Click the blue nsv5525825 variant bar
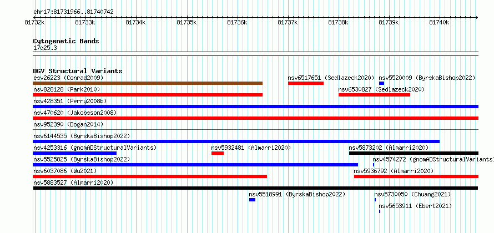Viewport: 494px width, 233px height. click(x=195, y=165)
